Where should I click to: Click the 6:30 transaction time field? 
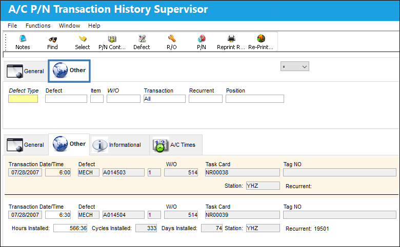click(x=58, y=215)
